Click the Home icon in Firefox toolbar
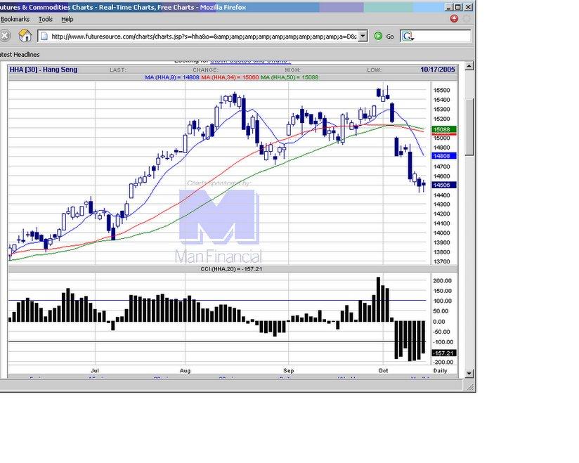 click(x=25, y=36)
